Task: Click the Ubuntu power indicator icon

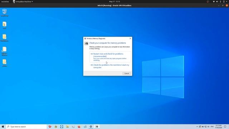Action: pos(224,1)
